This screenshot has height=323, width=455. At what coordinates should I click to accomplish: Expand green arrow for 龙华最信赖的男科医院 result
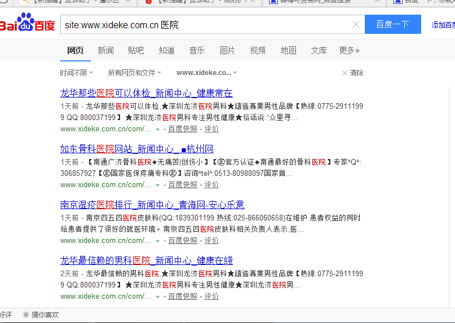tap(157, 297)
